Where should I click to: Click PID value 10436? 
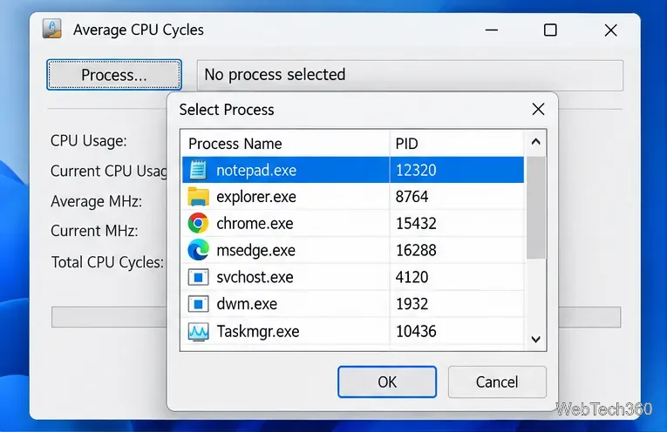coord(416,331)
